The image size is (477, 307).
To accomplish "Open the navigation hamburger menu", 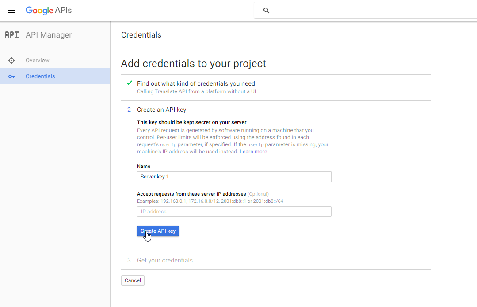I will (x=11, y=10).
